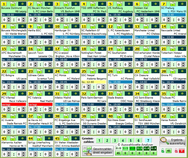
Task: Increase home score for AC Monza
Action: tap(62, 86)
